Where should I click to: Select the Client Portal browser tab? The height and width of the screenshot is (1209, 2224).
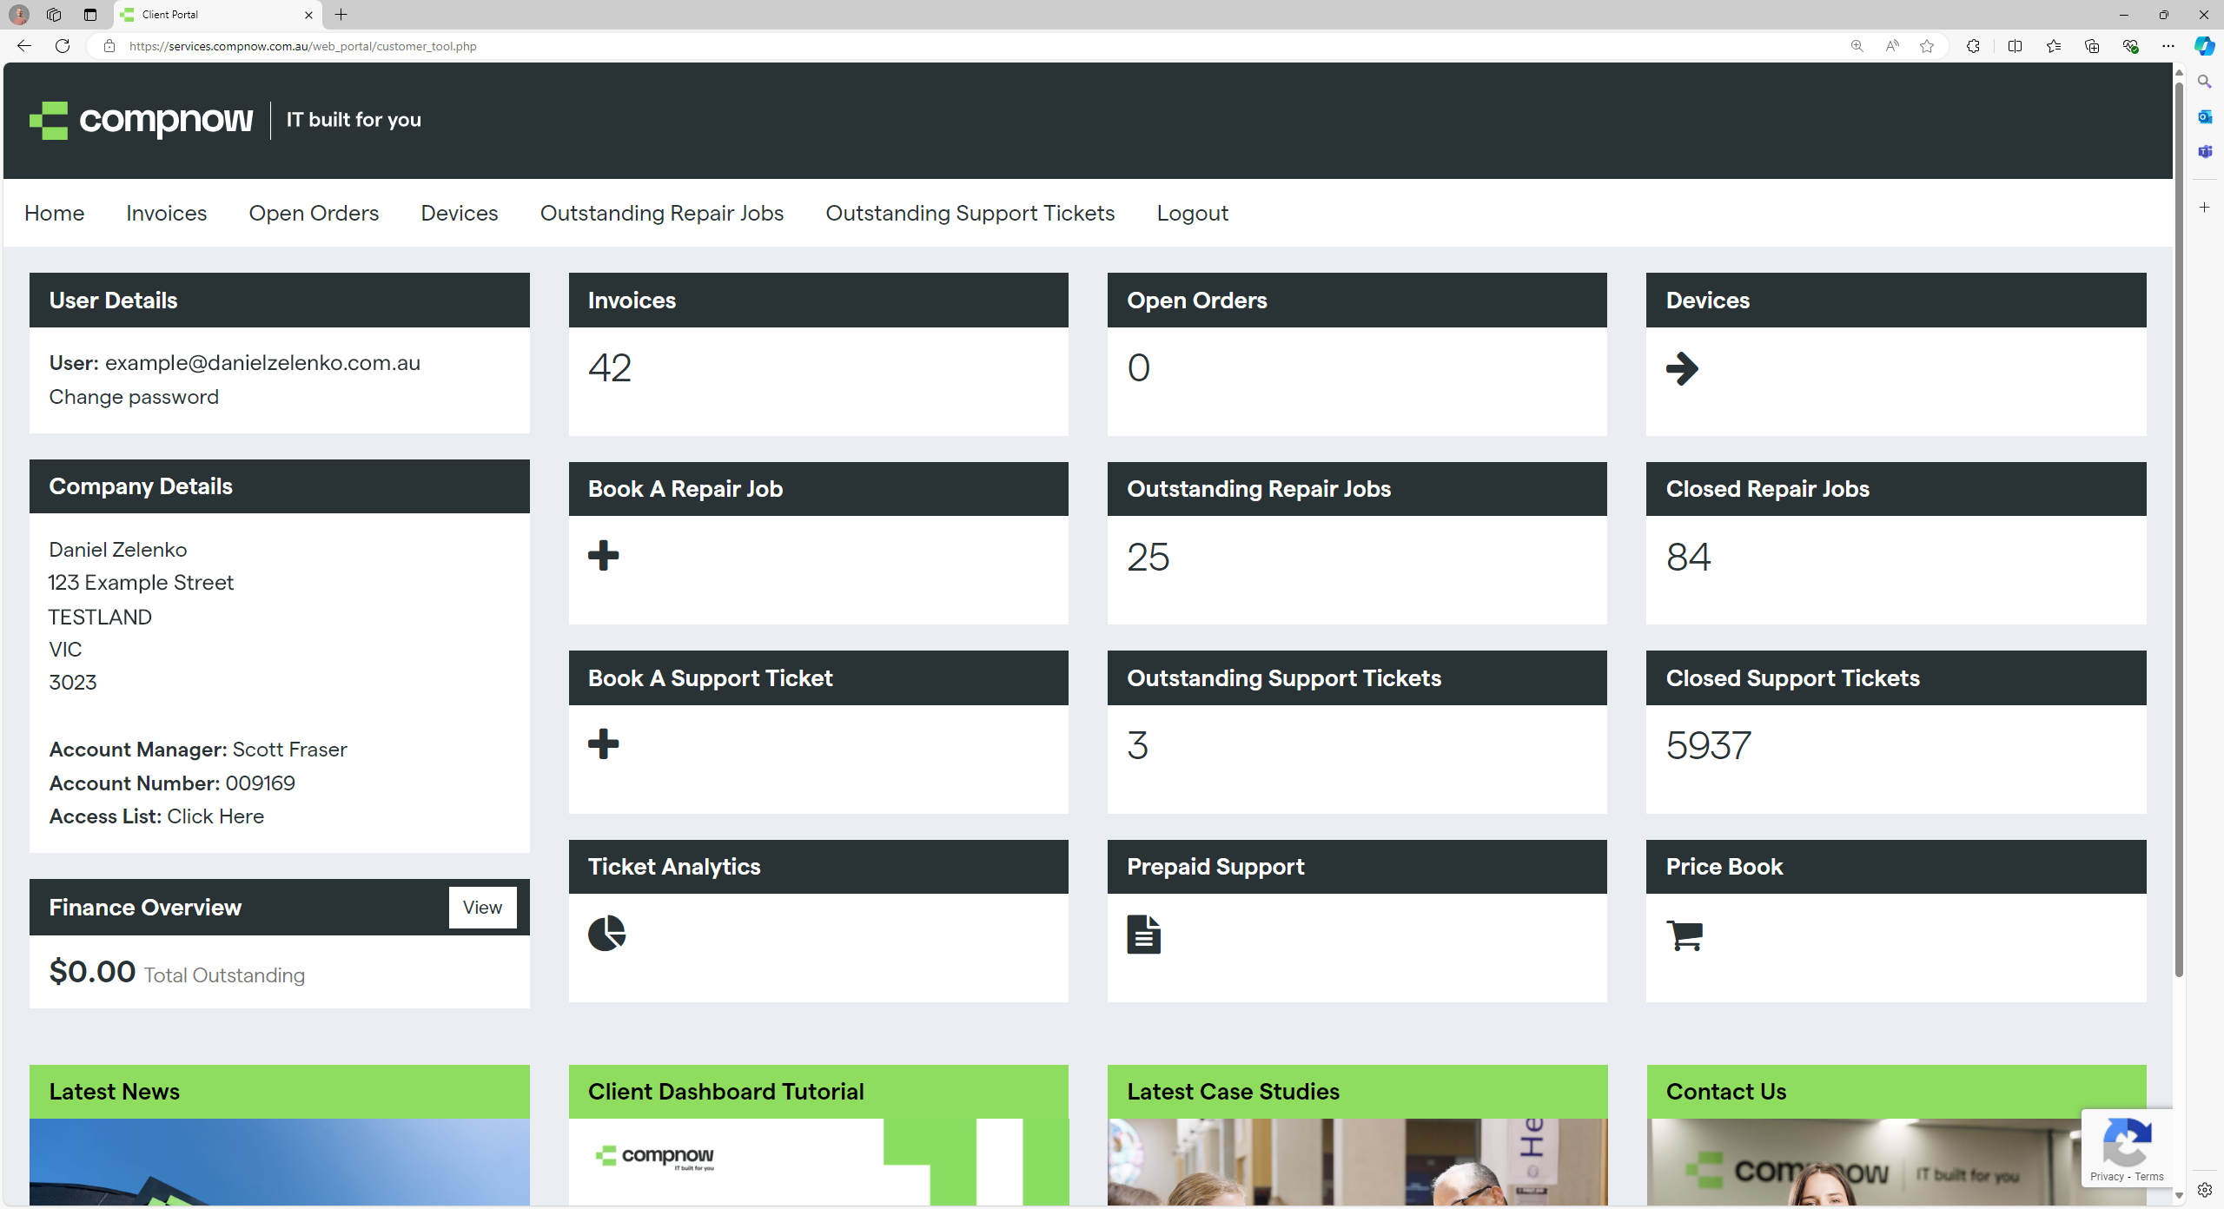(217, 15)
